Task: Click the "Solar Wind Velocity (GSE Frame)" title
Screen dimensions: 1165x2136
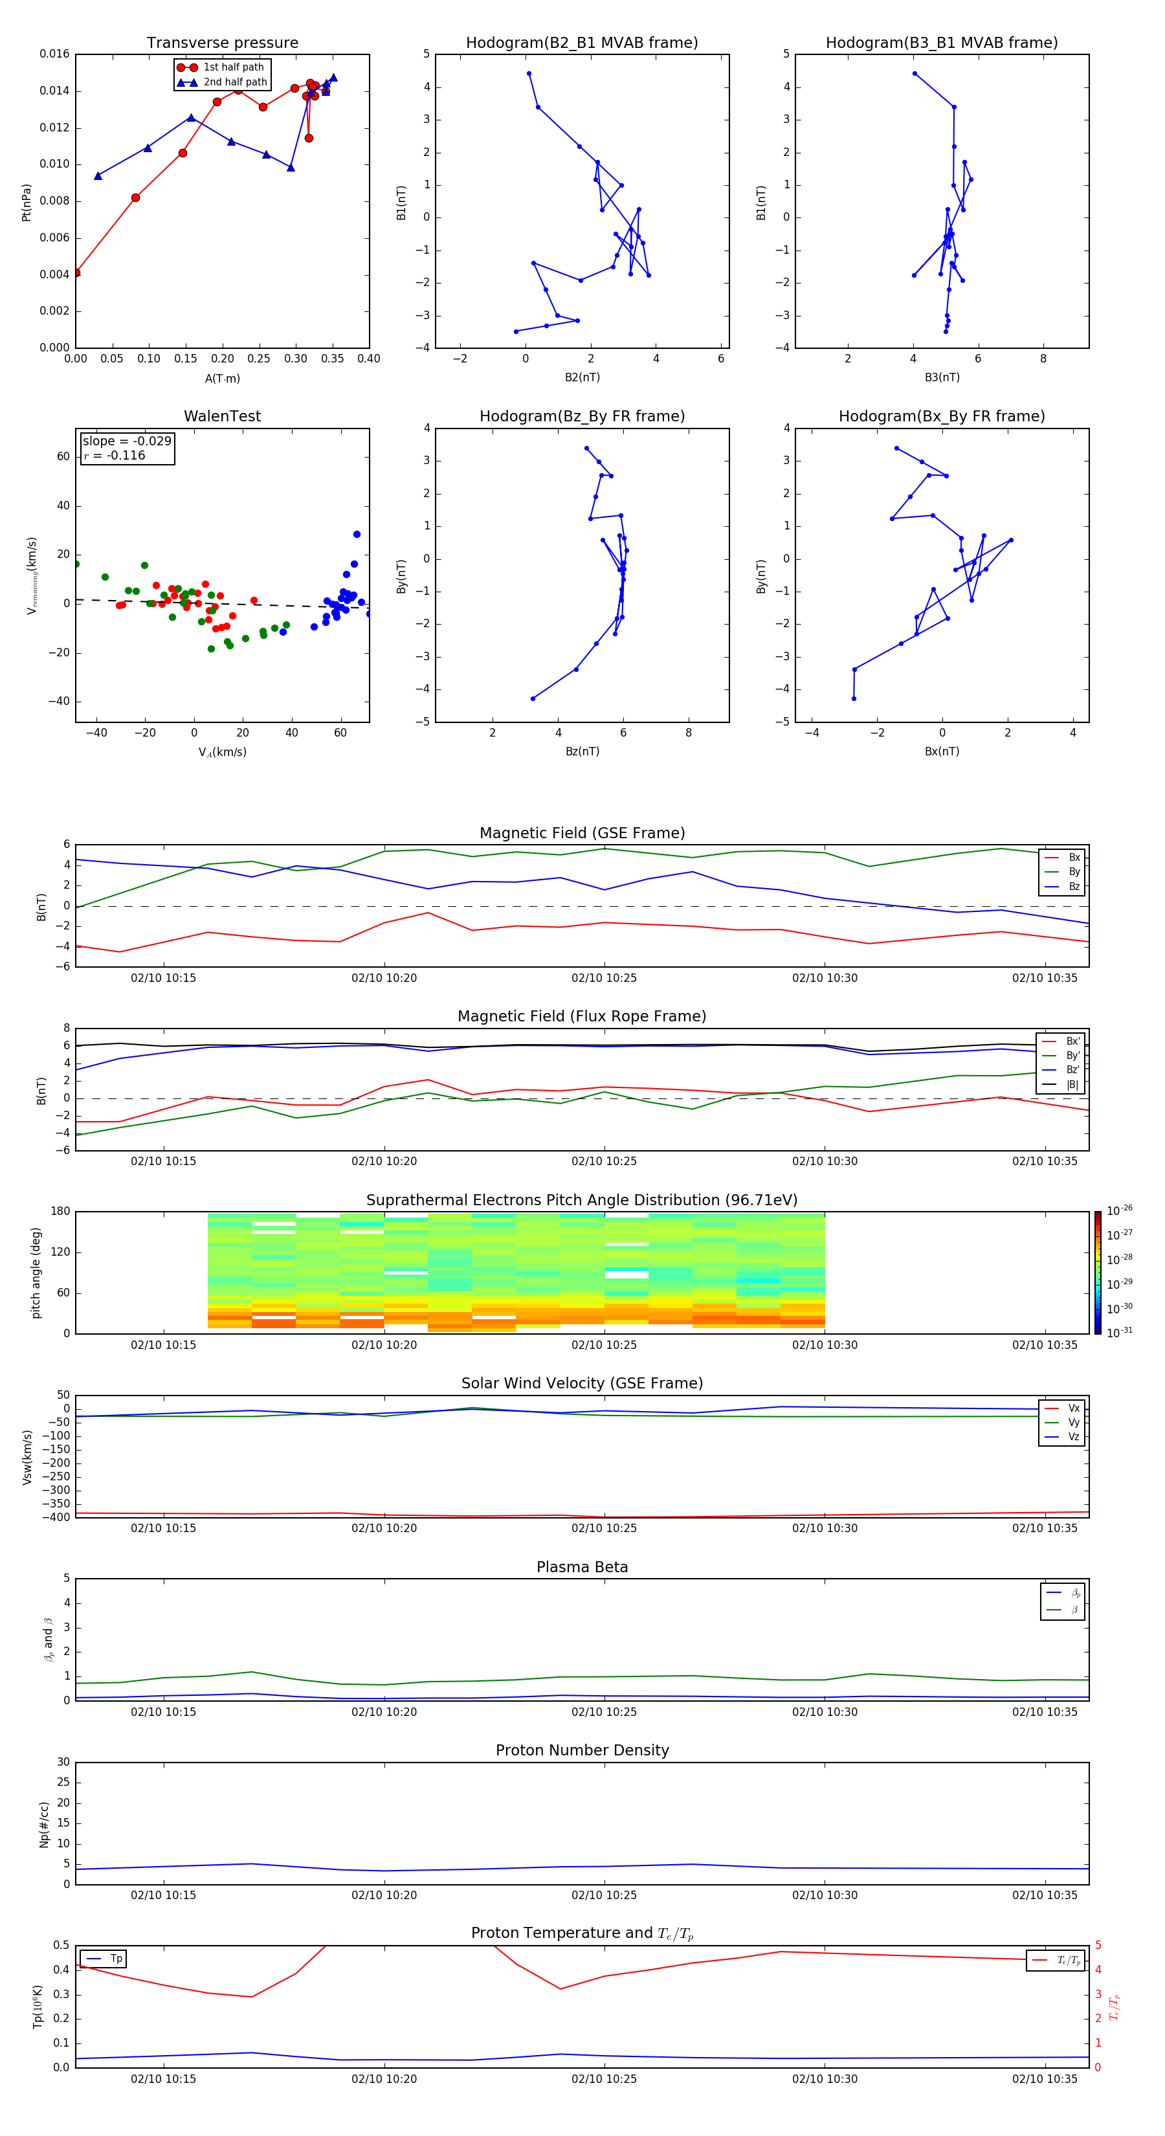Action: pyautogui.click(x=582, y=1383)
